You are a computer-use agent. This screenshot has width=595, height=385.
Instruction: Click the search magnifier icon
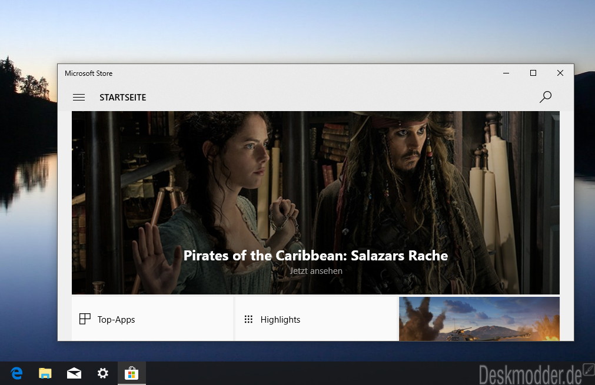pyautogui.click(x=546, y=97)
